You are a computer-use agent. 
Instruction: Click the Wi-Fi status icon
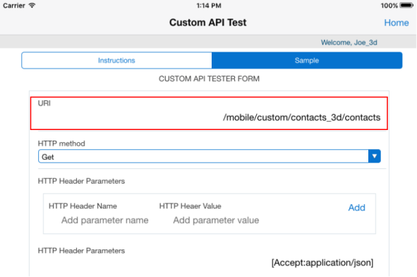coord(32,6)
